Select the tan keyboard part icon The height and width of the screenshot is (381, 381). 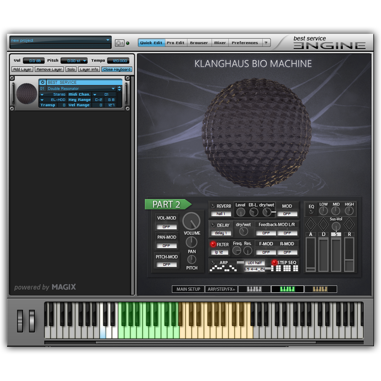coord(320,289)
